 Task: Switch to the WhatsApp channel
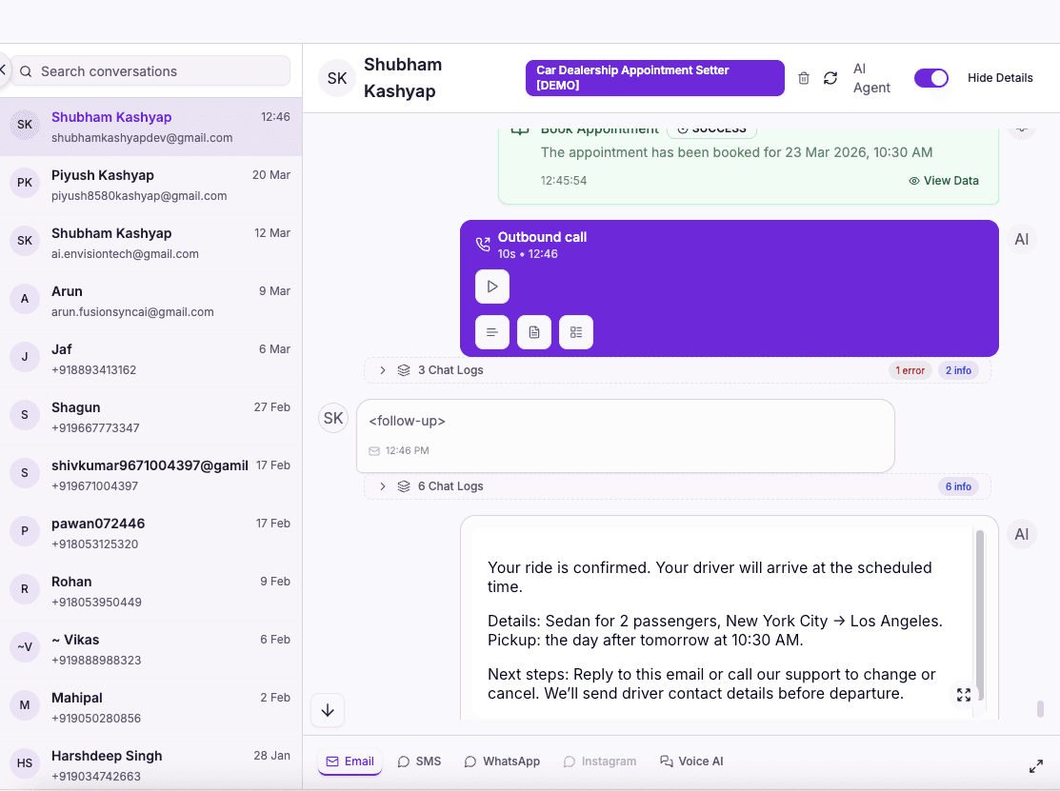point(502,761)
